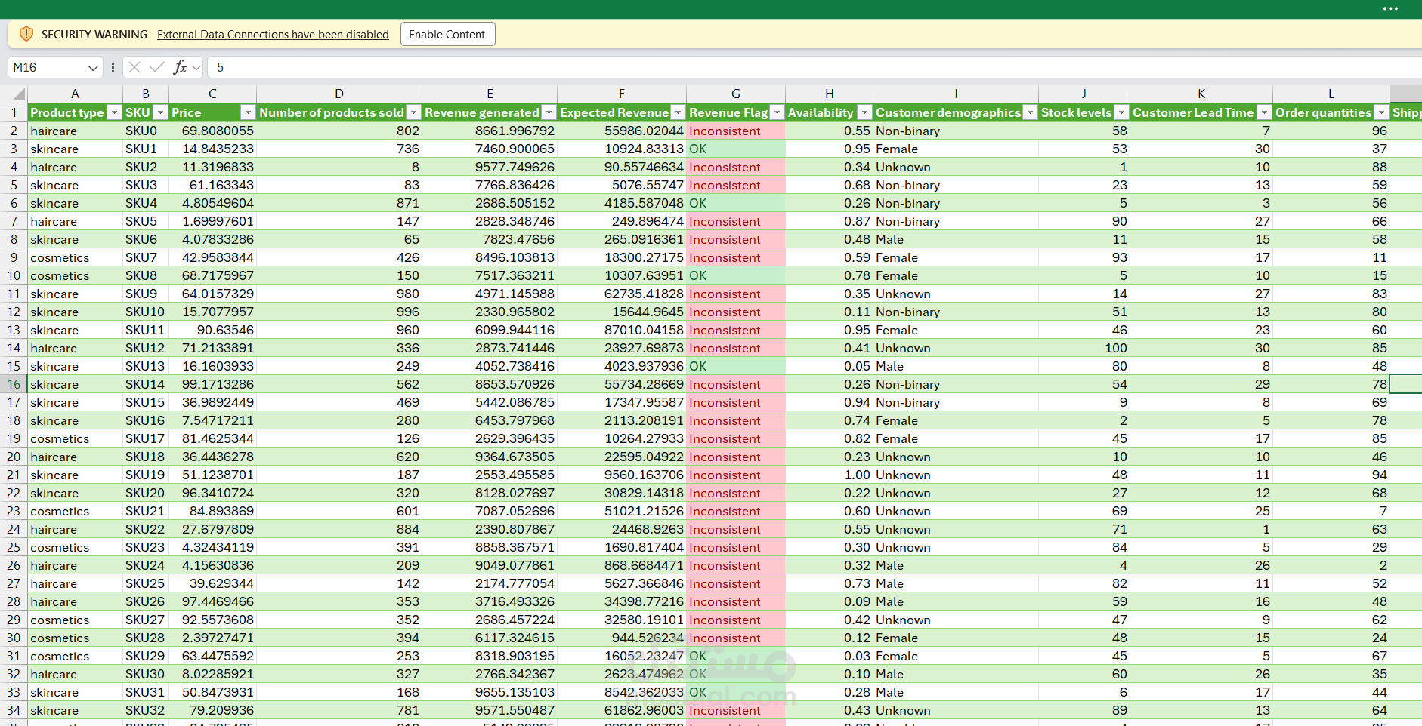Click the security warning shield icon
Screen dimensions: 1422x726
[26, 34]
